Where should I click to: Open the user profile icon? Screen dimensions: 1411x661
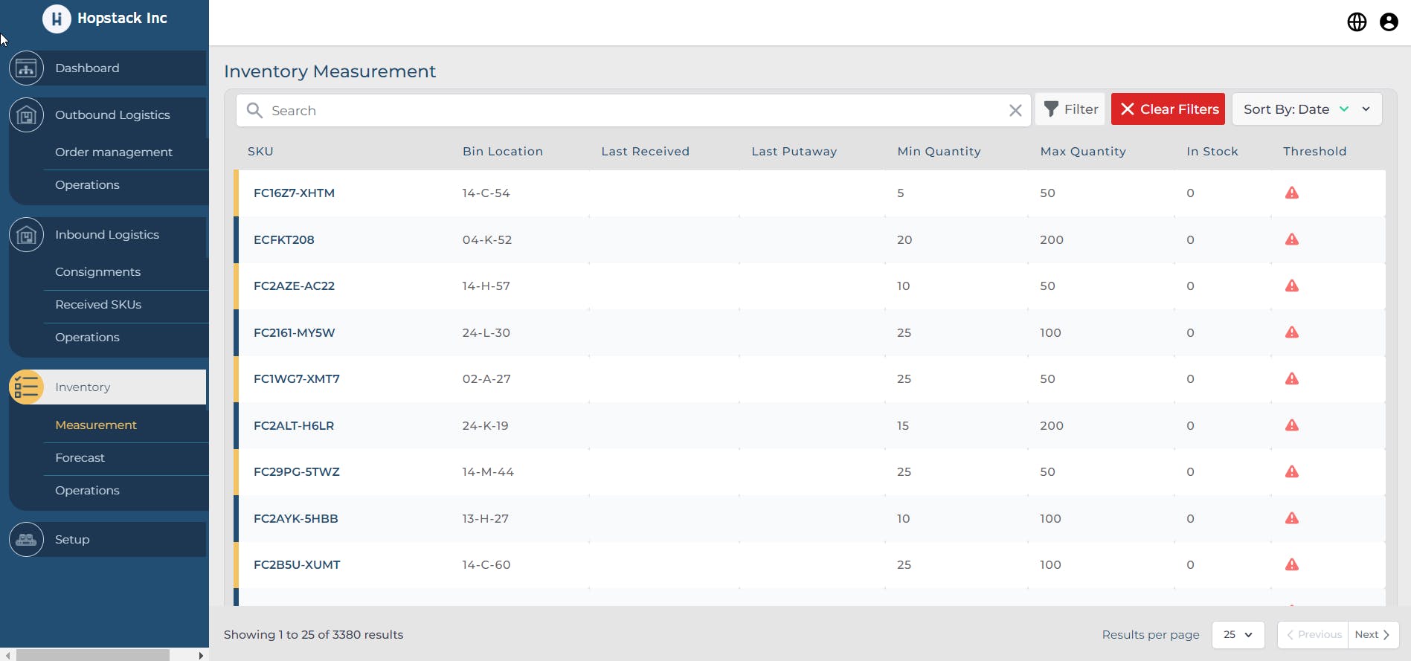click(1389, 22)
